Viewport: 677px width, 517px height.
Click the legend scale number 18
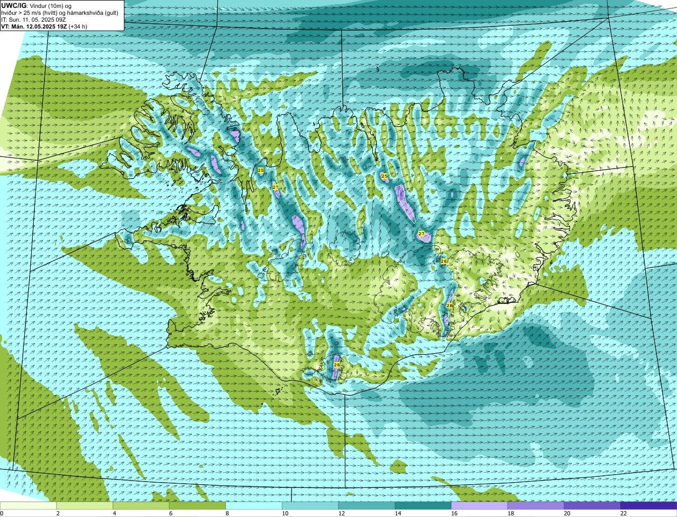(x=511, y=513)
